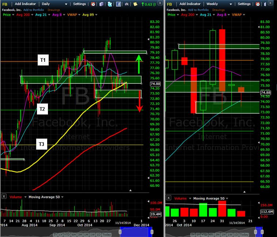The image size is (277, 237).
Task: Click 112.6M volume label in Weekly pane
Action: point(267,211)
